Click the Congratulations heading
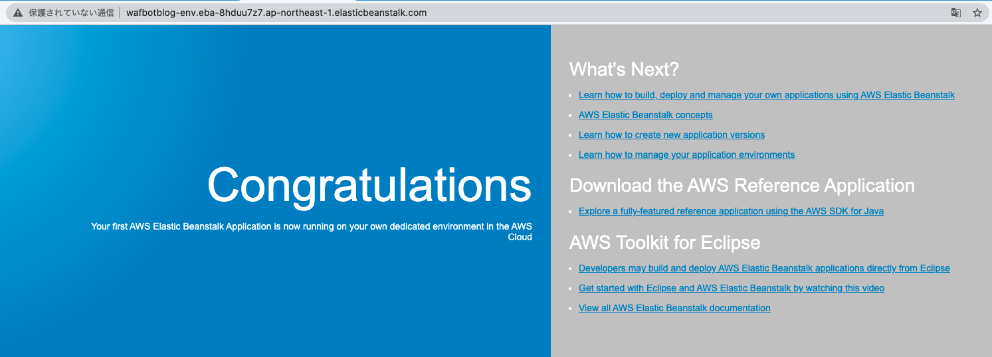The image size is (992, 357). pos(369,186)
